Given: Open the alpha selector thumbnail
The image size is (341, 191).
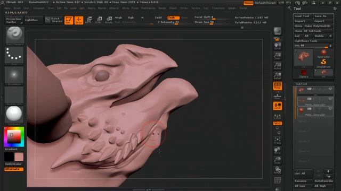Looking at the screenshot, I should [14, 75].
